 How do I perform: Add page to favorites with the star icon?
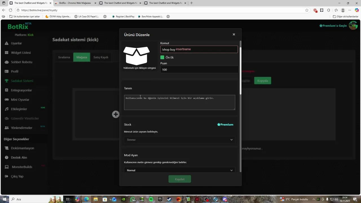(x=307, y=10)
